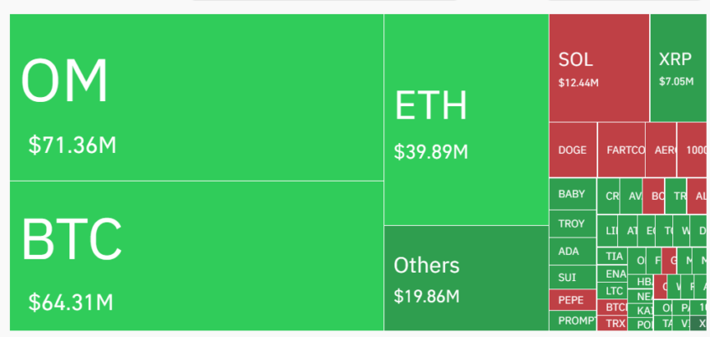Select the SUI tile
The height and width of the screenshot is (337, 710).
(x=572, y=277)
